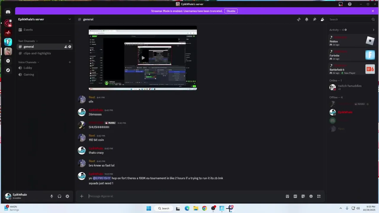Open the GIF picker
The width and height of the screenshot is (379, 213).
(295, 196)
